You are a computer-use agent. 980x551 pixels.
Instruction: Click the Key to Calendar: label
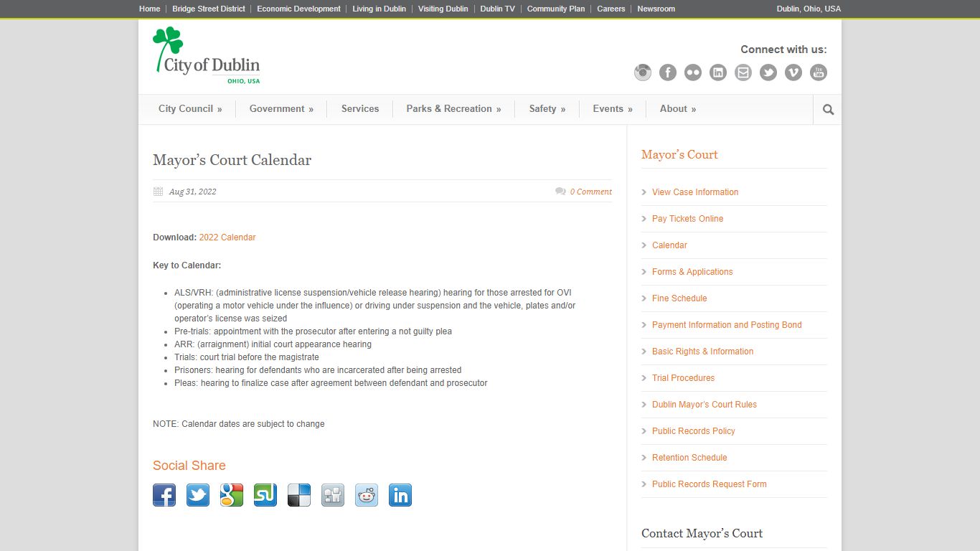pos(187,265)
